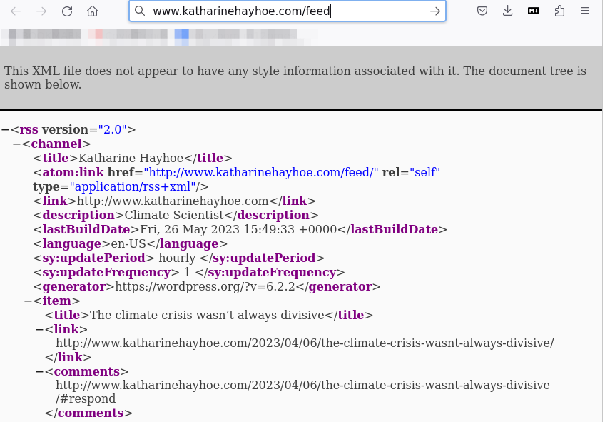The height and width of the screenshot is (422, 605).
Task: Click the closing link tag under item
Action: click(68, 357)
